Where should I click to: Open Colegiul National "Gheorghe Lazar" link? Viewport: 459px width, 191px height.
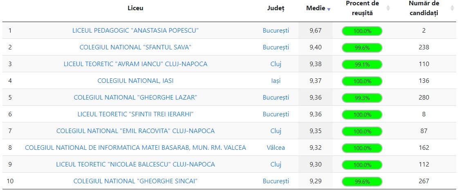tap(135, 98)
